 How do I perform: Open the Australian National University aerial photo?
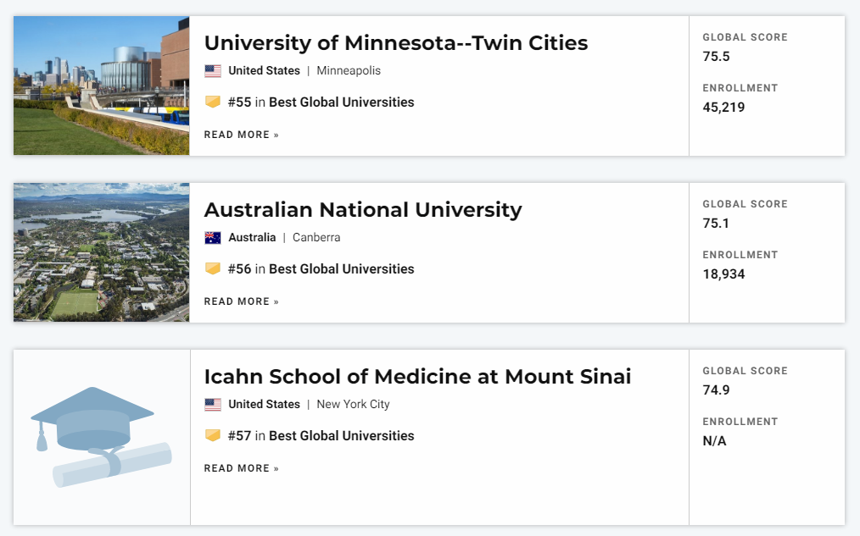point(102,251)
